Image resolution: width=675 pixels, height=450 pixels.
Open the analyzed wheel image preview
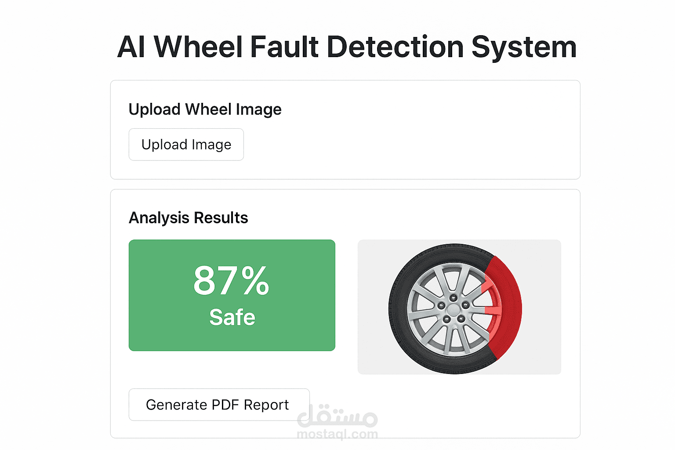459,307
